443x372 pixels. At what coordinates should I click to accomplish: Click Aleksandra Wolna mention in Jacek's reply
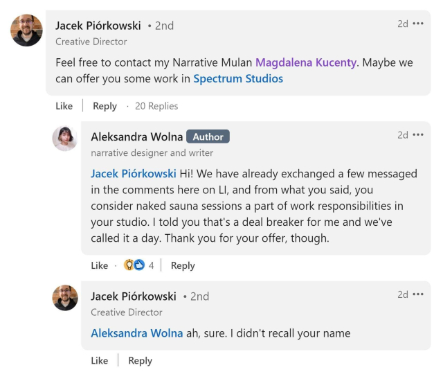137,333
